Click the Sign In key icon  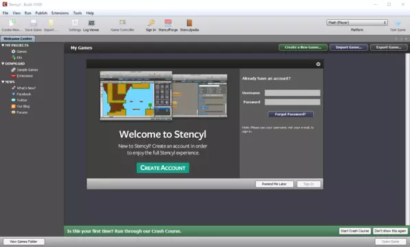[x=151, y=23]
